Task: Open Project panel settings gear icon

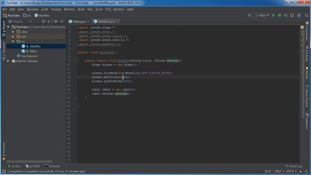Action: tap(56, 21)
